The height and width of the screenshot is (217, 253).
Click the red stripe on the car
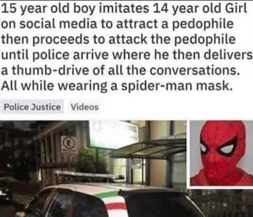point(116,207)
